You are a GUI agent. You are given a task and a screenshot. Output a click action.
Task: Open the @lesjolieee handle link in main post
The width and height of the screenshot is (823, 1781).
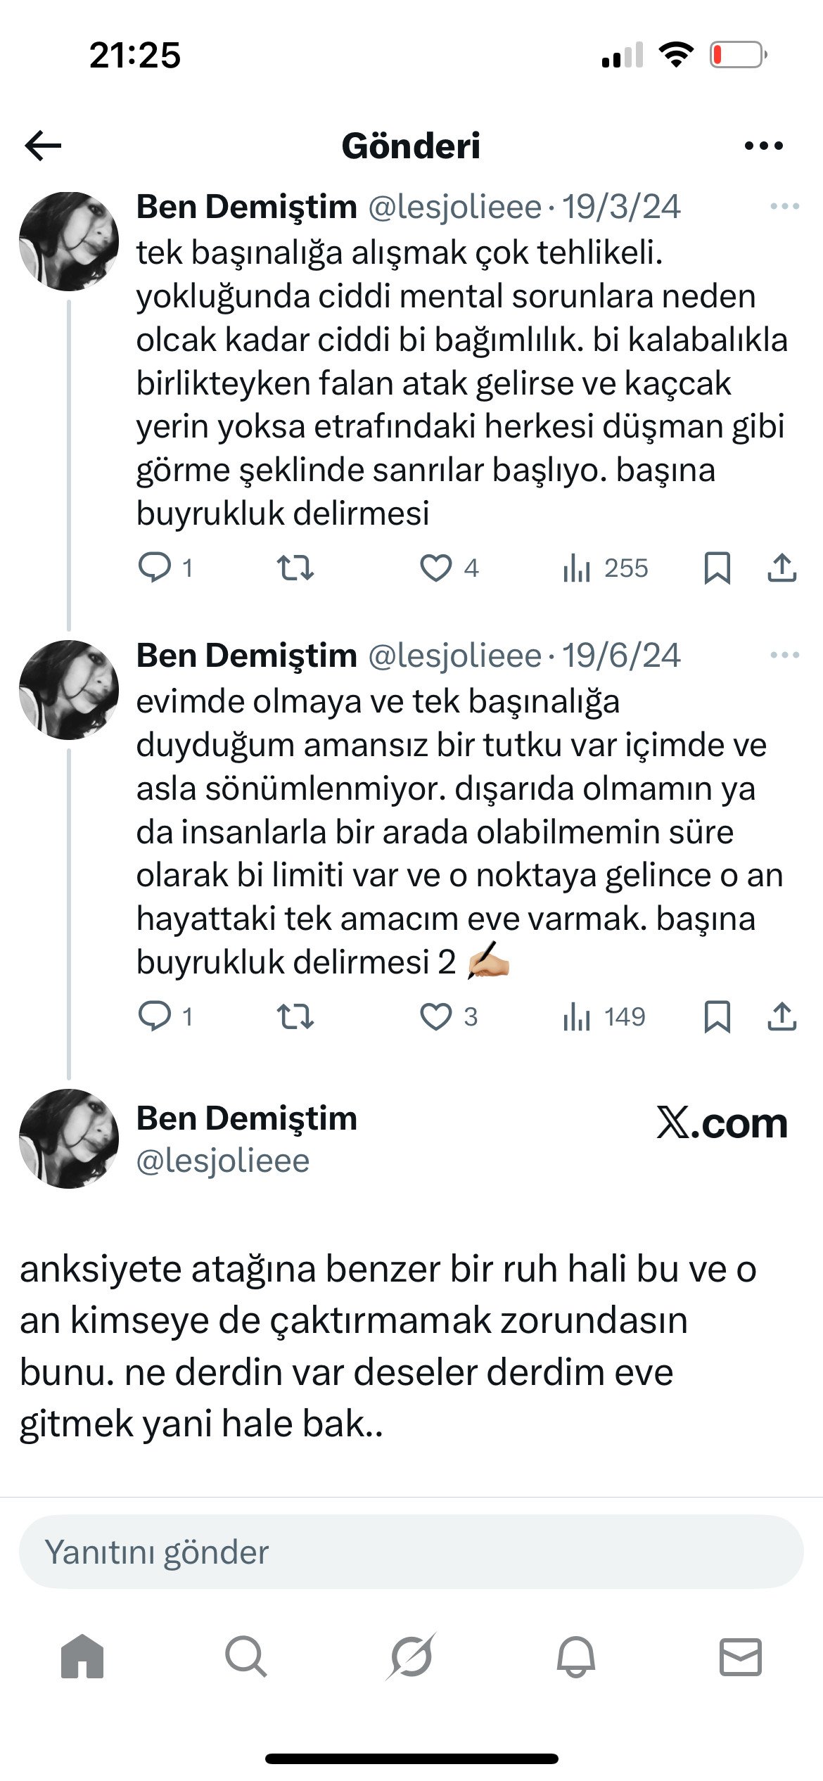(222, 1161)
